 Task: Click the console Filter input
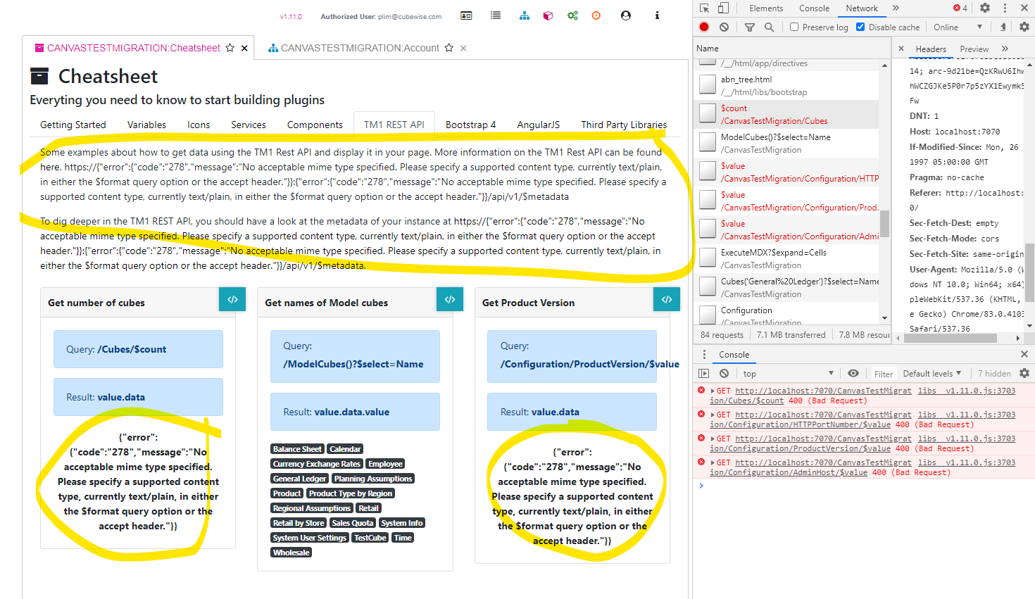[x=884, y=374]
